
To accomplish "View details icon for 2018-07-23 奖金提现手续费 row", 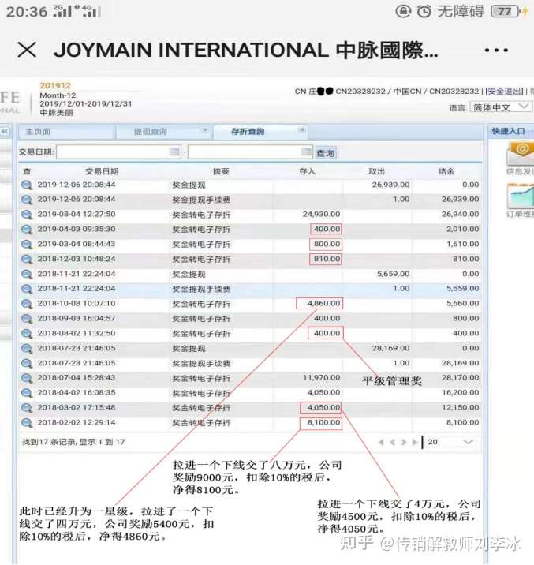I will coord(27,363).
